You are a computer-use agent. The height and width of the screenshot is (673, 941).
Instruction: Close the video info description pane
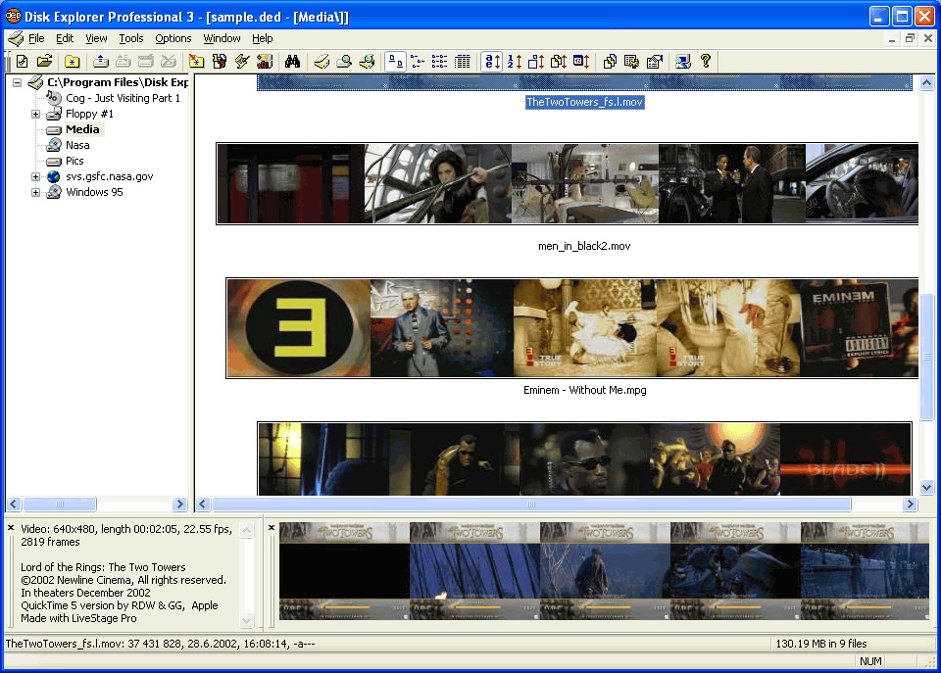tap(11, 528)
